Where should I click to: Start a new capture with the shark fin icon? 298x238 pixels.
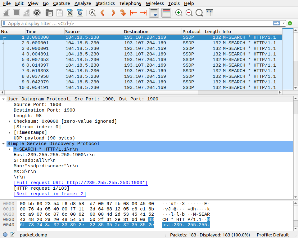7,13
